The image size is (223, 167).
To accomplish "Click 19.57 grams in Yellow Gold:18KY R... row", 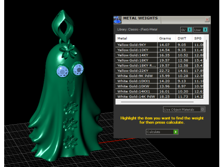I will point(166,65).
